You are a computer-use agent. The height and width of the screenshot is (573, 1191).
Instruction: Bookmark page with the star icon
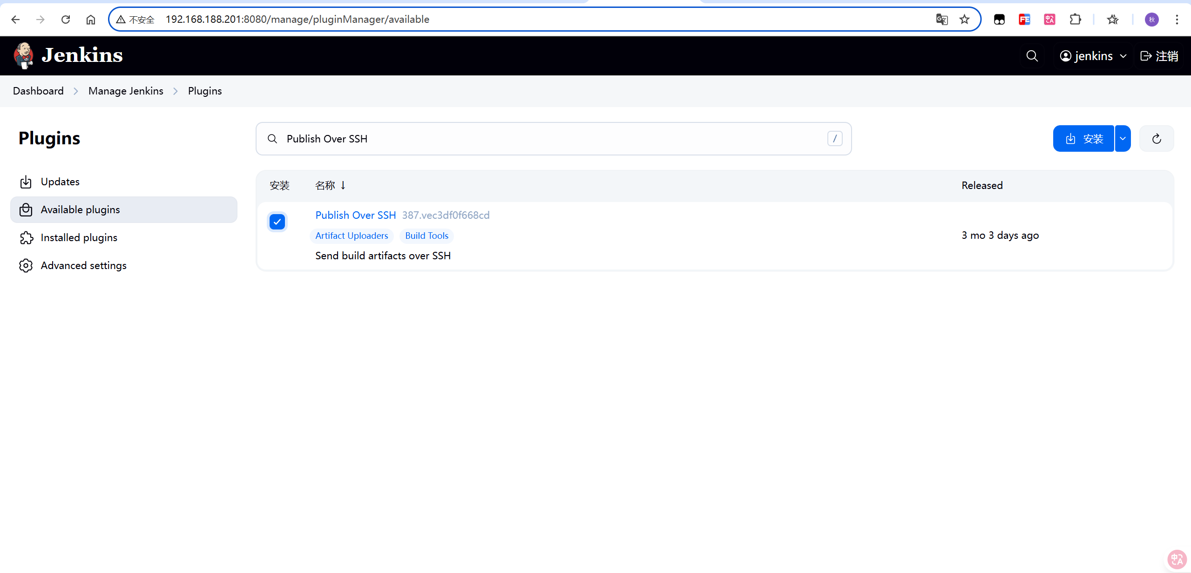click(964, 20)
